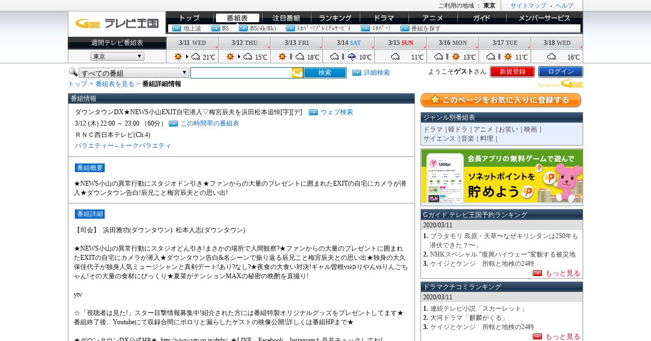
Task: Click the star icon on the favorites banner
Action: click(x=435, y=100)
